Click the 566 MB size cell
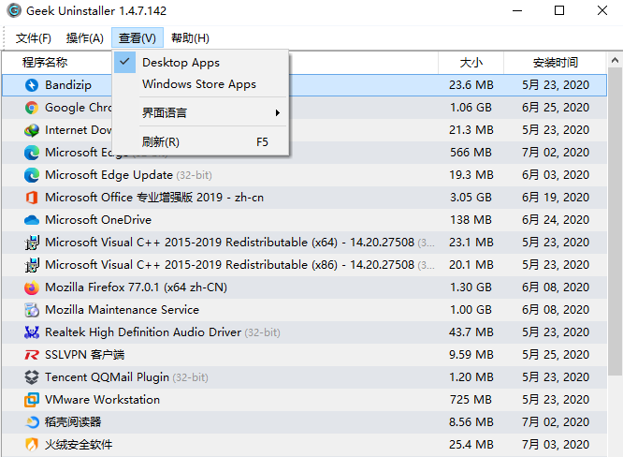Screen dimensions: 623x457 pos(471,153)
